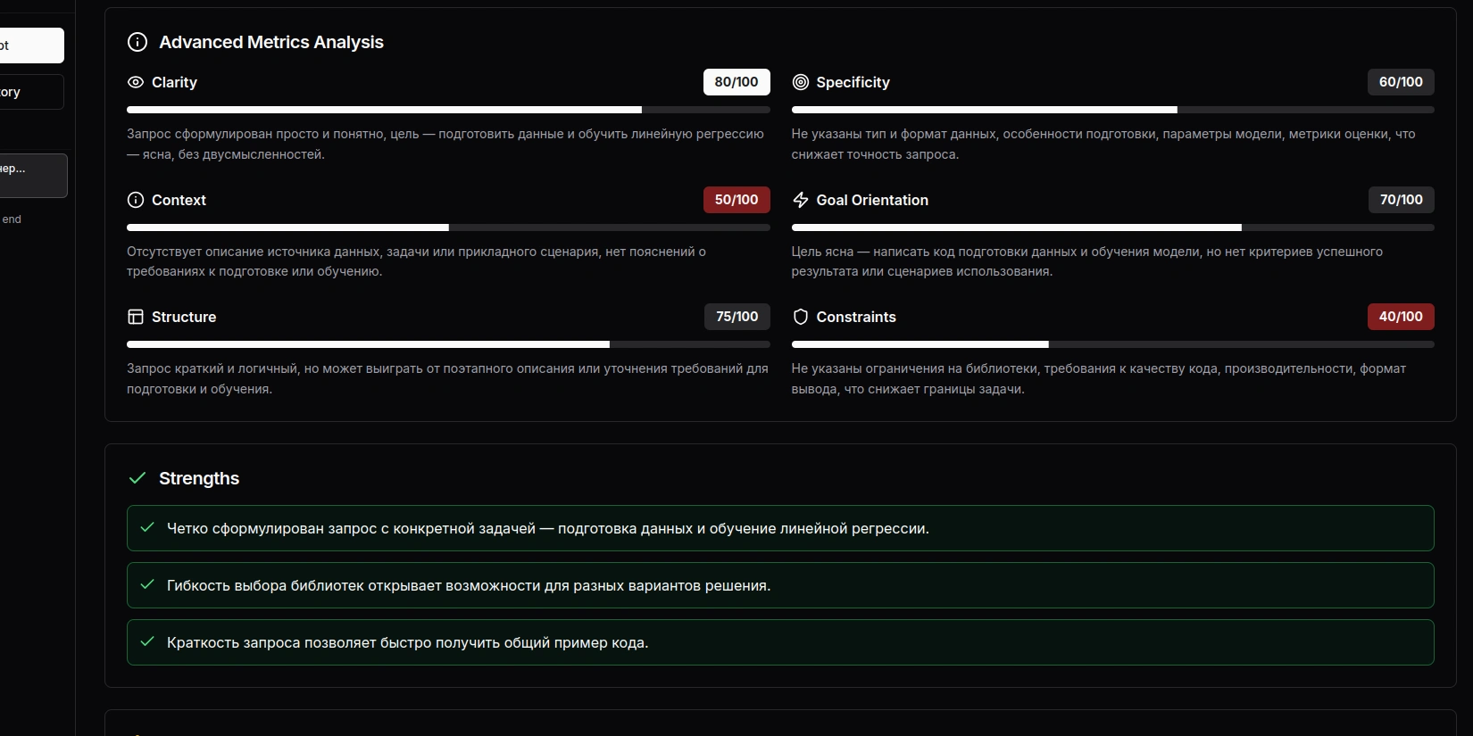The height and width of the screenshot is (736, 1473).
Task: Click the 'Strengths' section heading
Action: 199,478
